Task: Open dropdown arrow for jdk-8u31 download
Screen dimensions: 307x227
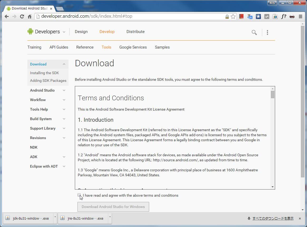Action: tap(55, 217)
